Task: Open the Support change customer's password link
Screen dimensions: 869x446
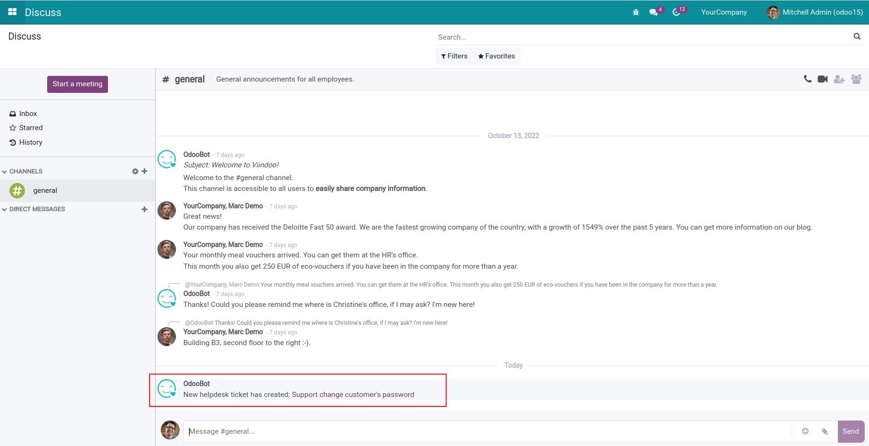Action: 353,394
